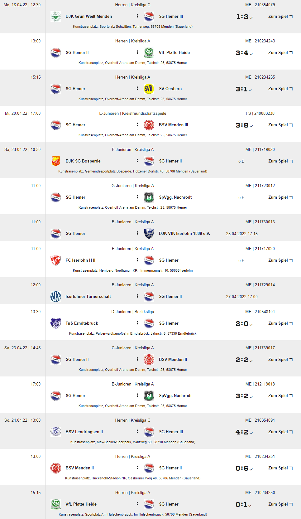Click the SpVgg. Nachrodt crest in the B-Junioren match
The height and width of the screenshot is (519, 301).
tap(149, 396)
